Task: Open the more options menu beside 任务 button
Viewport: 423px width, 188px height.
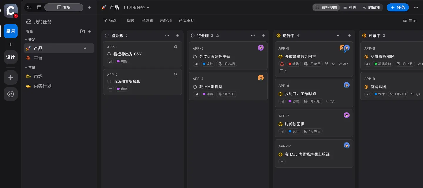Action: click(x=416, y=7)
